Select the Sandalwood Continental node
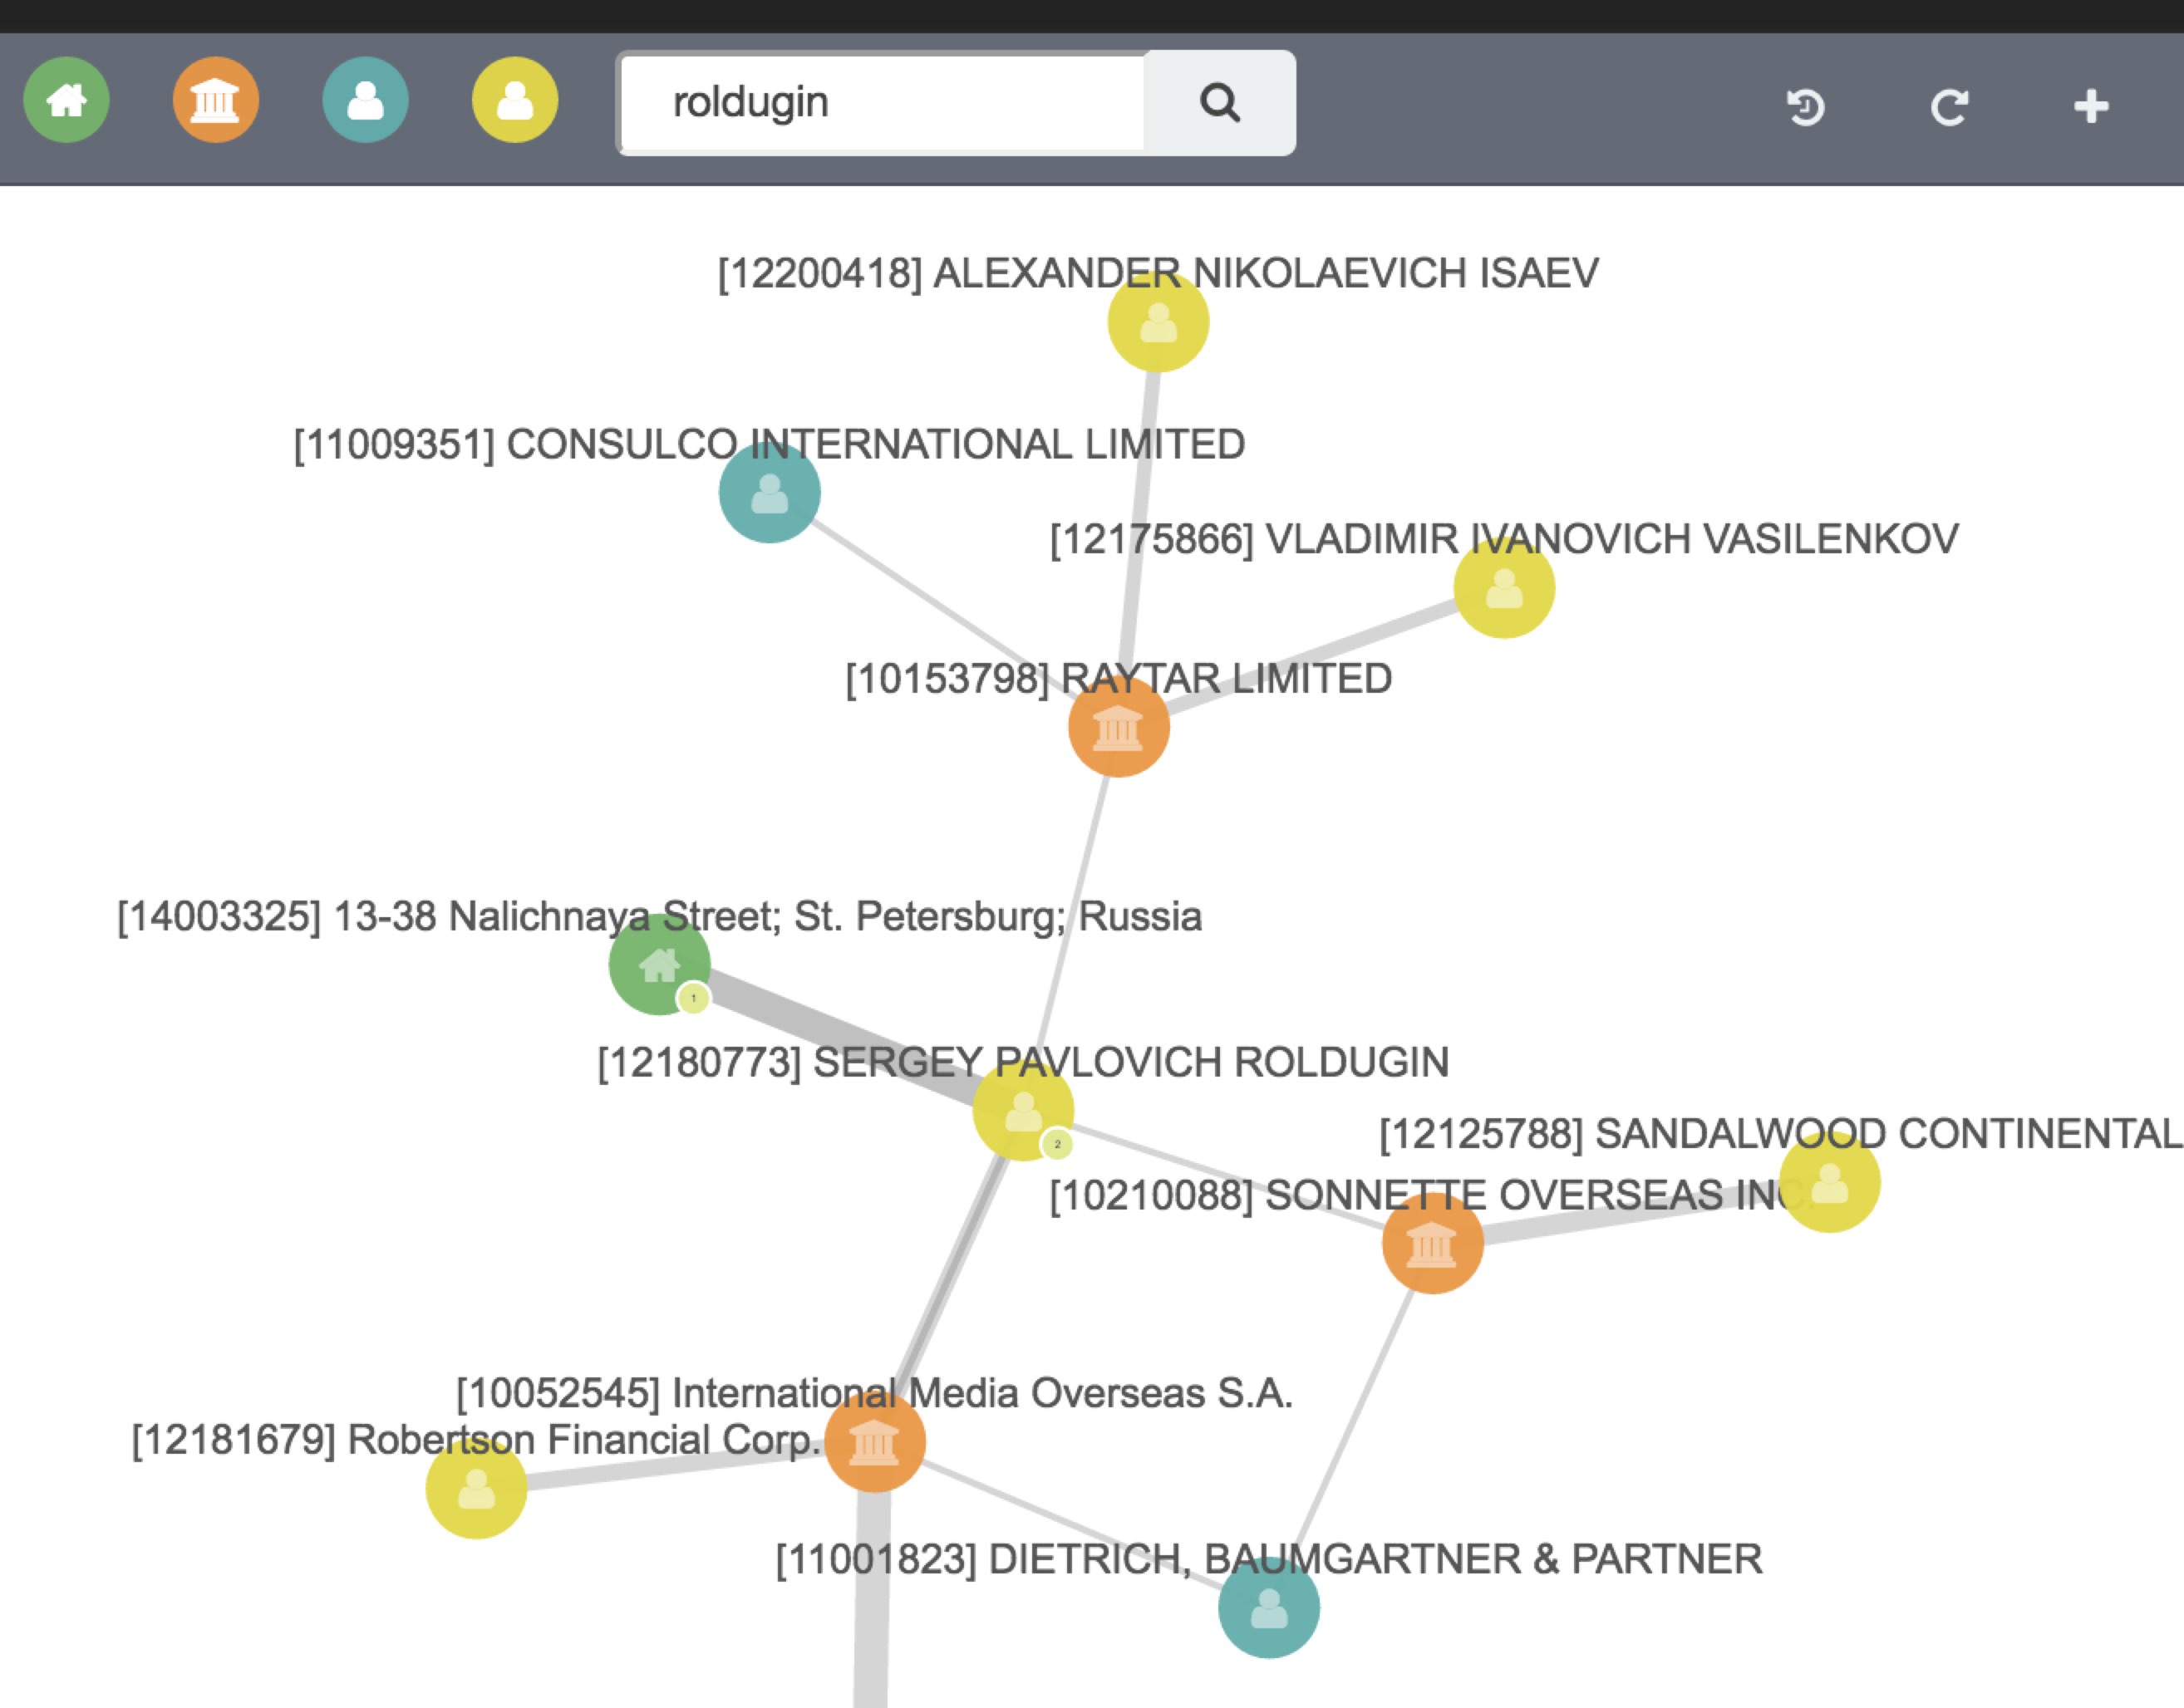The height and width of the screenshot is (1708, 2184). (1830, 1182)
